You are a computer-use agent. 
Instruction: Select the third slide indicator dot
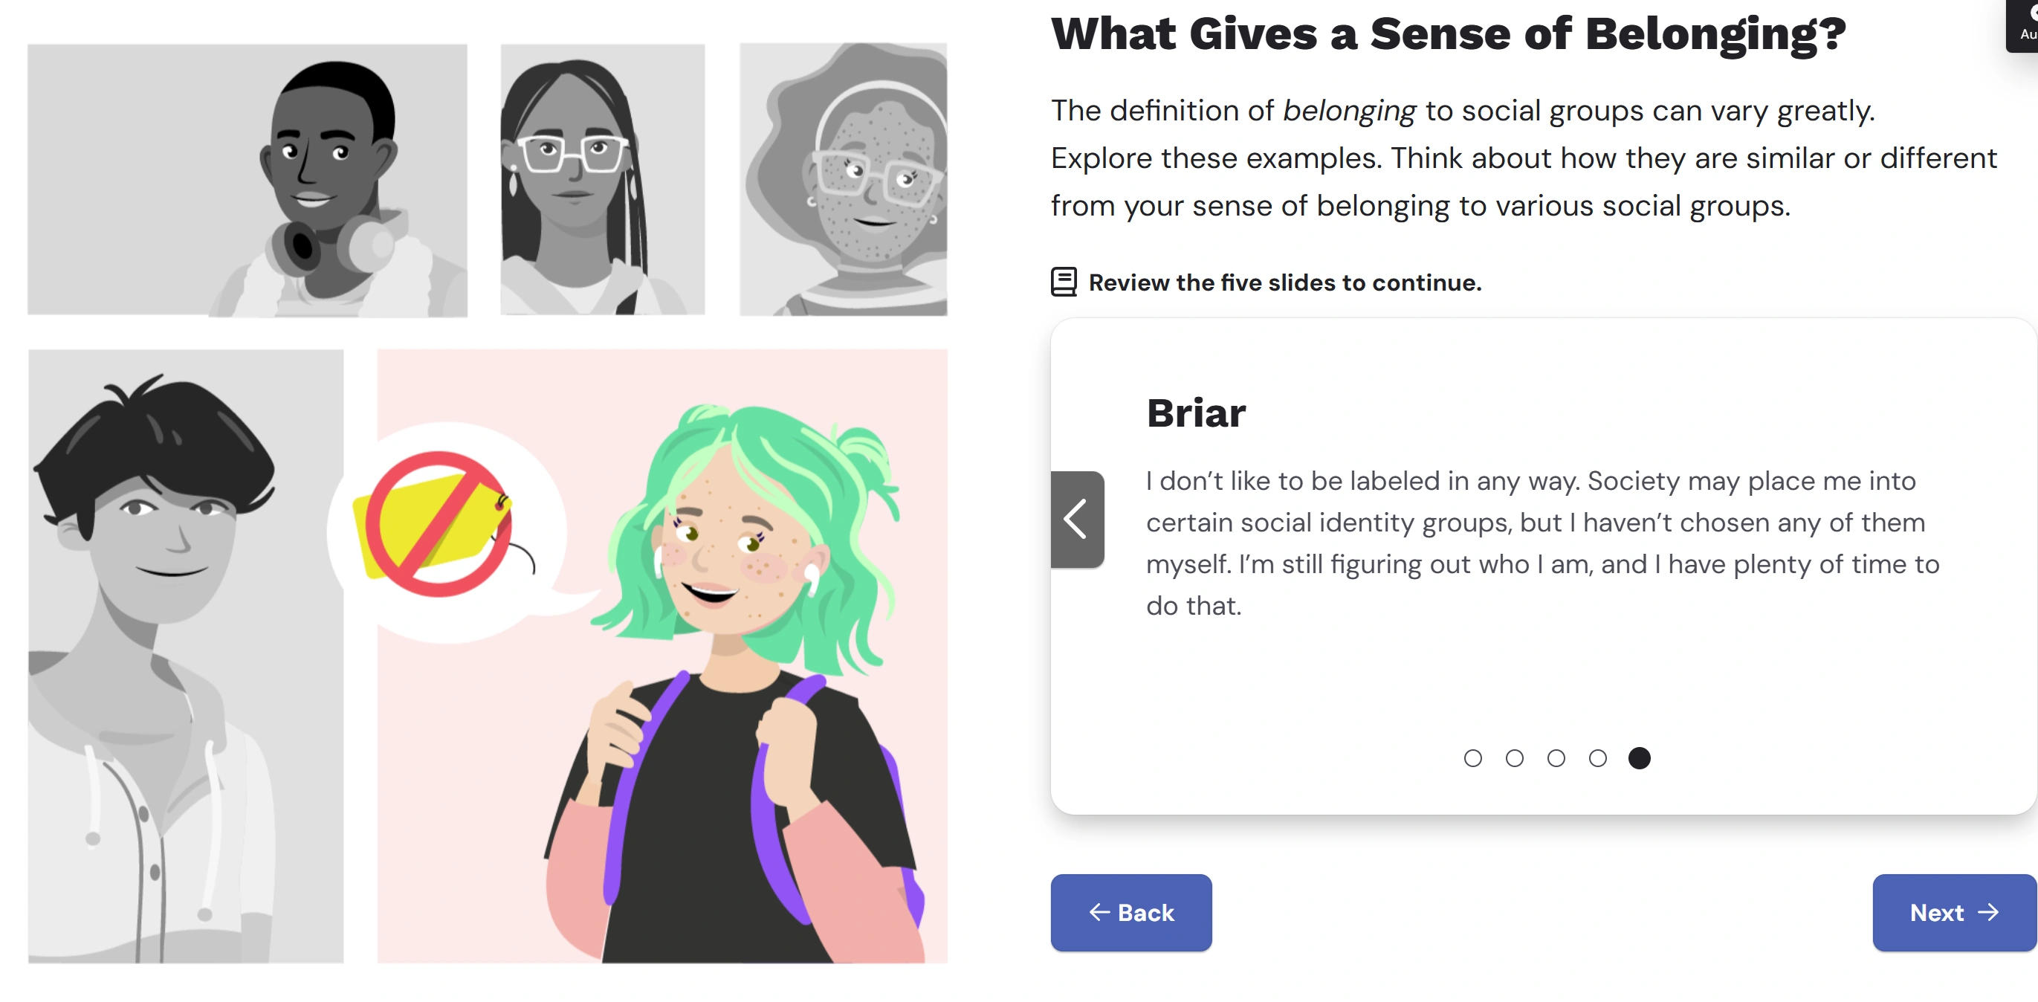1556,758
